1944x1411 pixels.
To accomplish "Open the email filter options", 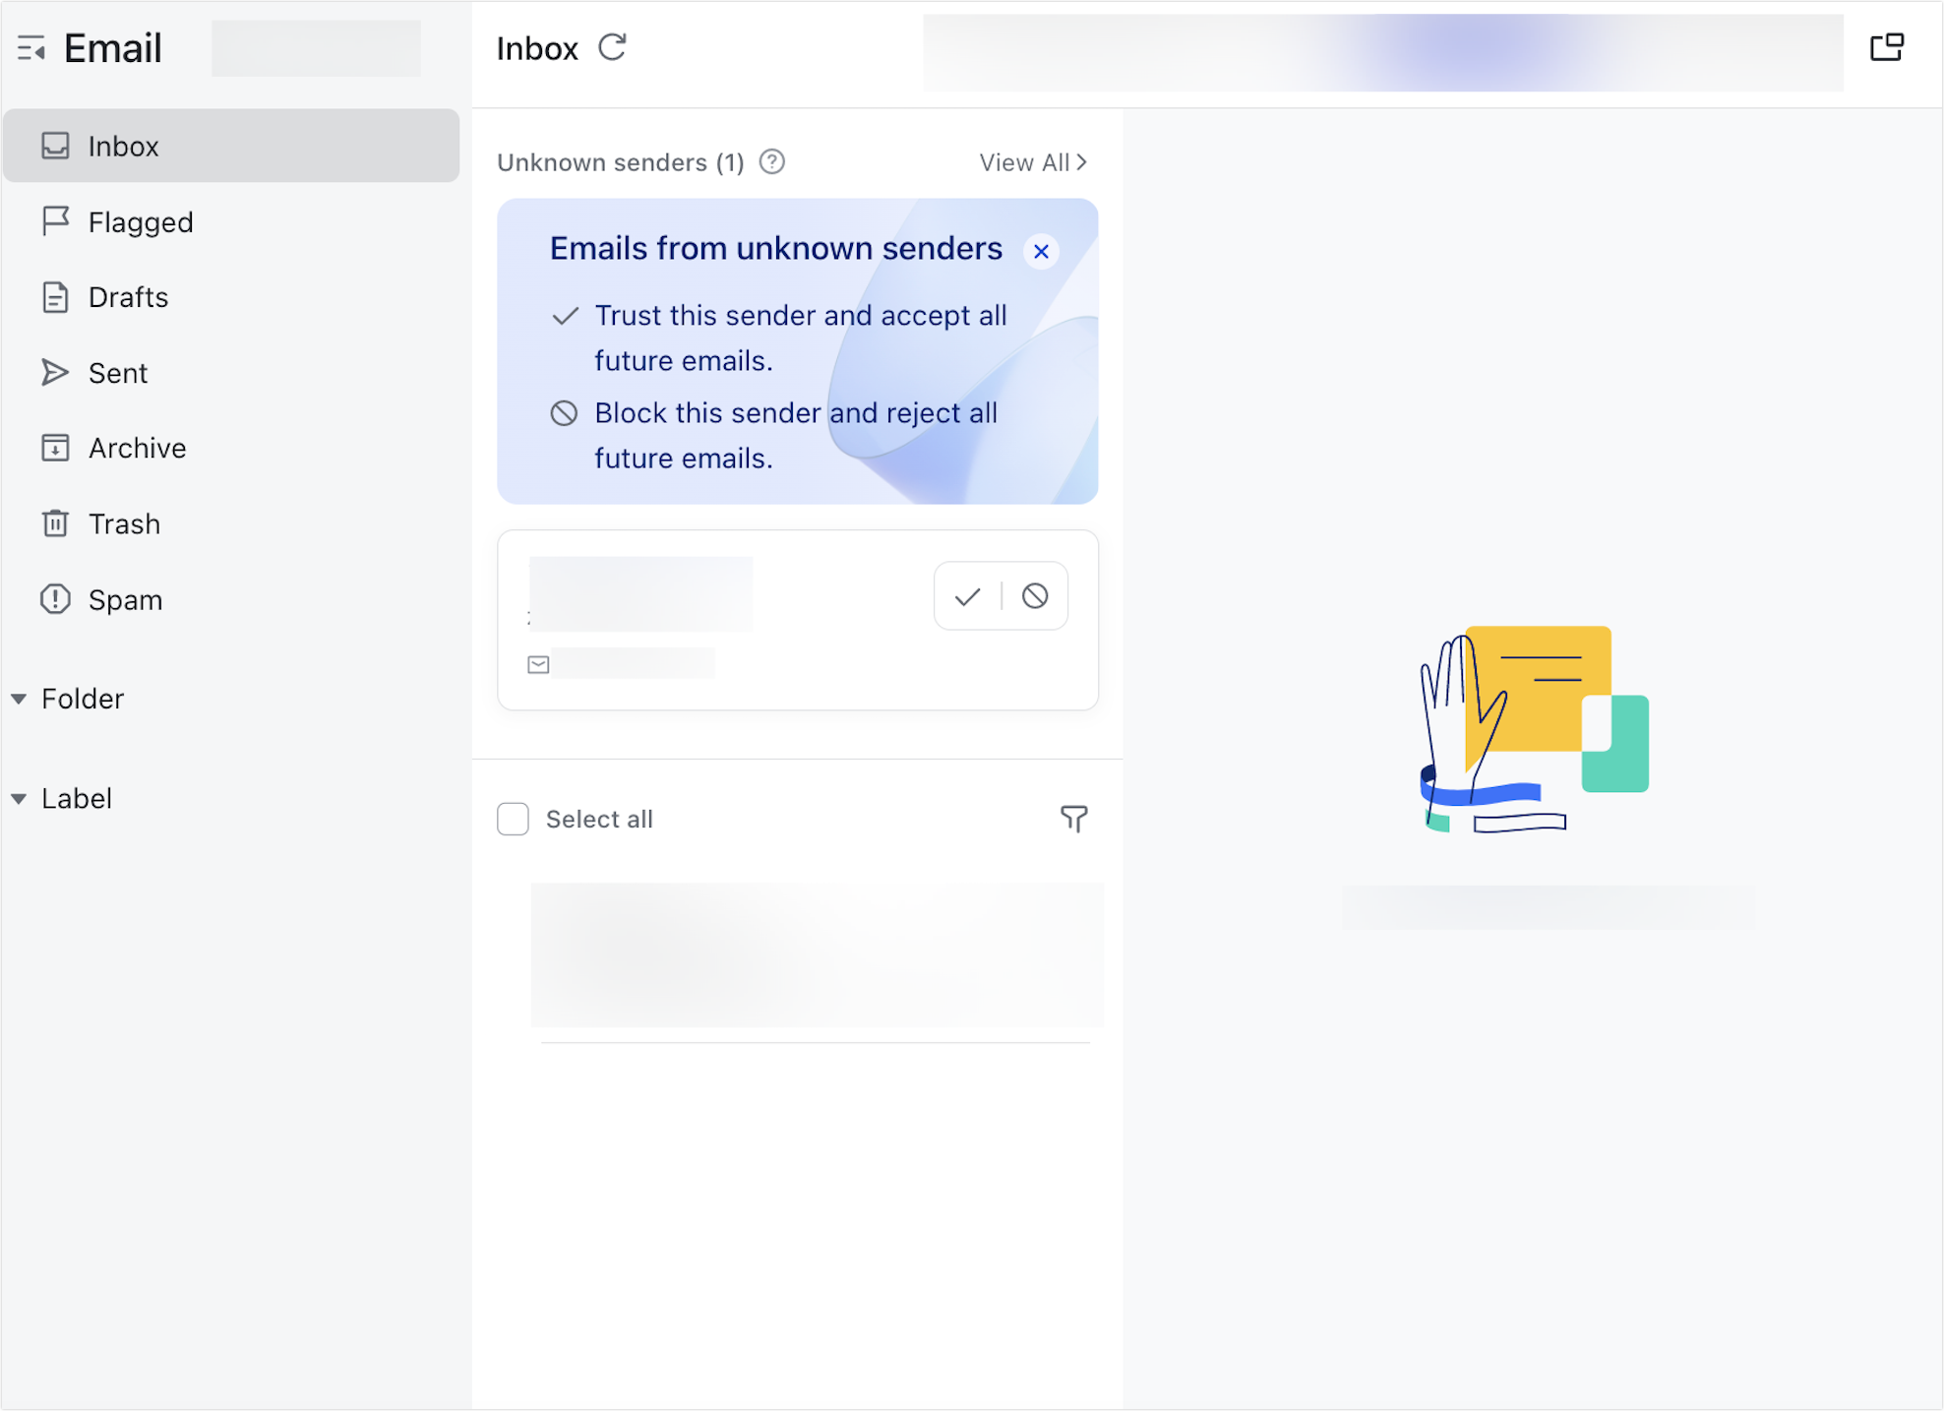I will pyautogui.click(x=1075, y=819).
